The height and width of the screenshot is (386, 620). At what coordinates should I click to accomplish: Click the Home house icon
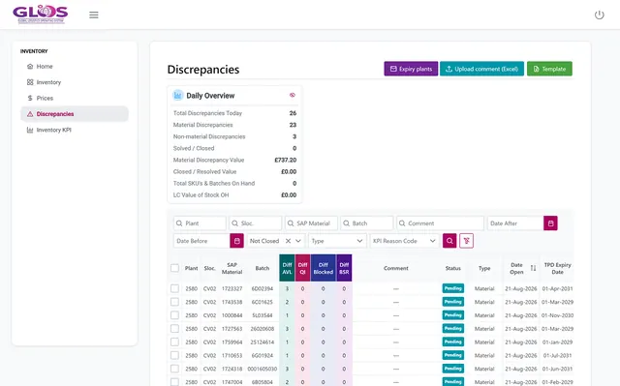point(30,67)
